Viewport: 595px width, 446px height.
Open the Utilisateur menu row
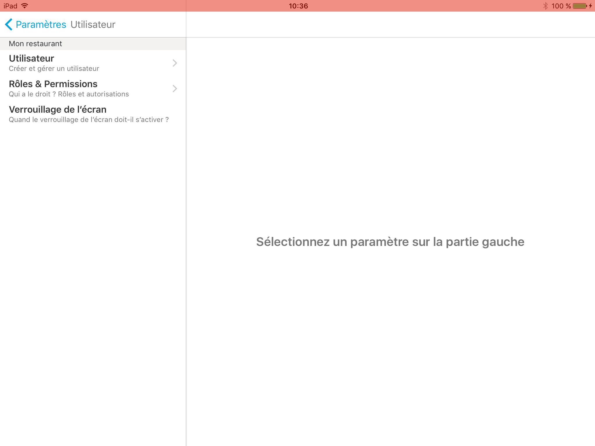[93, 63]
